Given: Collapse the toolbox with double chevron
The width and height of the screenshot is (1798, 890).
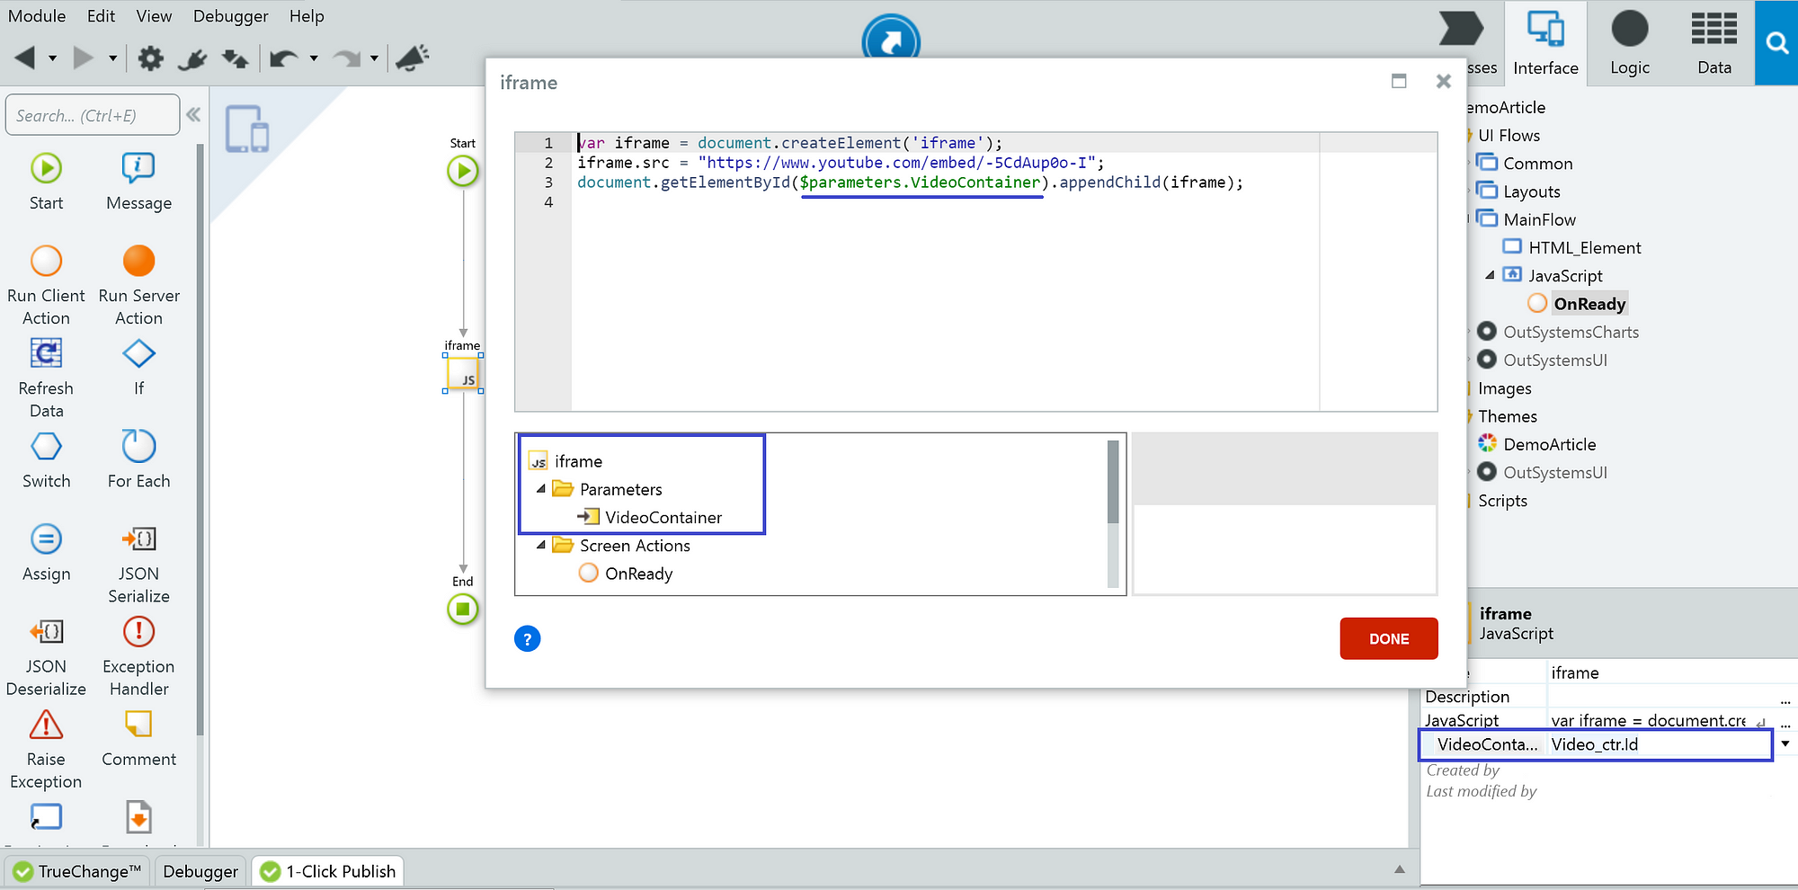Looking at the screenshot, I should pyautogui.click(x=193, y=115).
